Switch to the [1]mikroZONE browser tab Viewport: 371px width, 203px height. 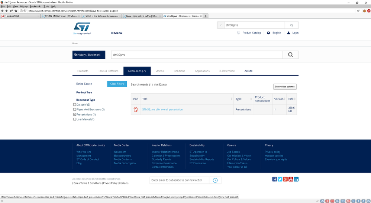(x=20, y=16)
